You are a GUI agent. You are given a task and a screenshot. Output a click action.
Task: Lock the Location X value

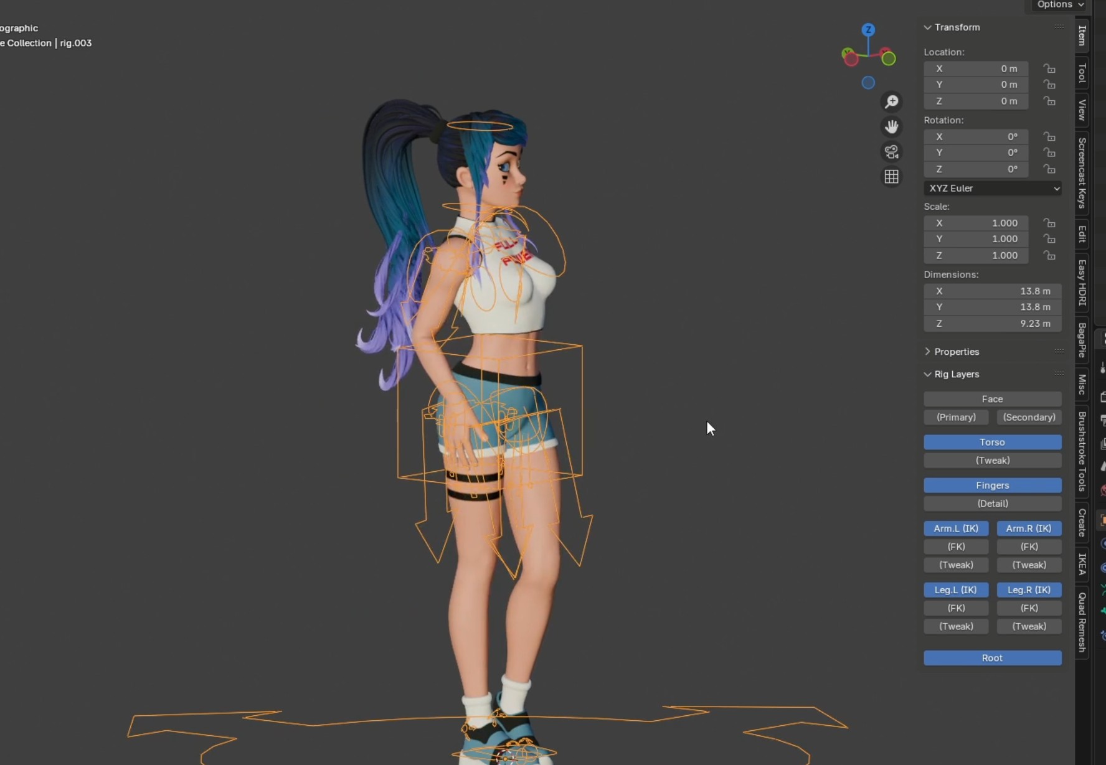click(1049, 68)
